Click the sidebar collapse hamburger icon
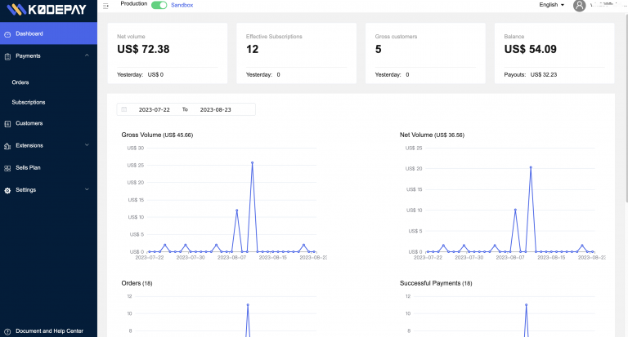The width and height of the screenshot is (628, 337). pos(106,5)
